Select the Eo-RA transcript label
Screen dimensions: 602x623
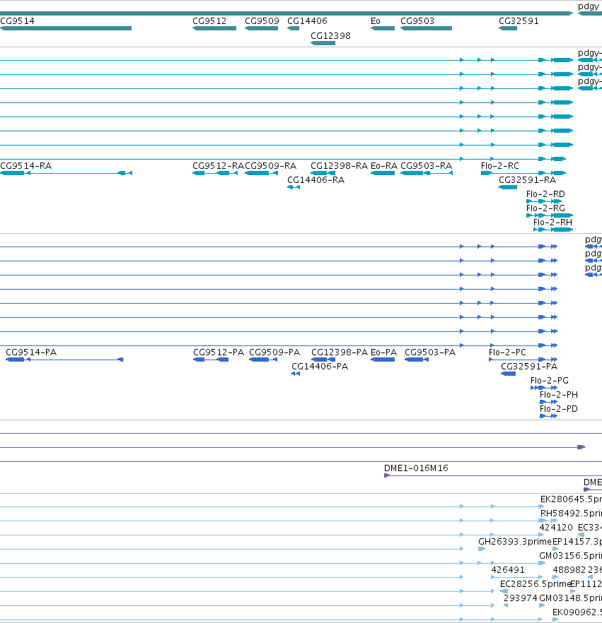click(384, 166)
